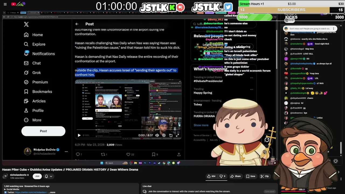Toggle the channel notification bell
This screenshot has width=345, height=194.
46,176
